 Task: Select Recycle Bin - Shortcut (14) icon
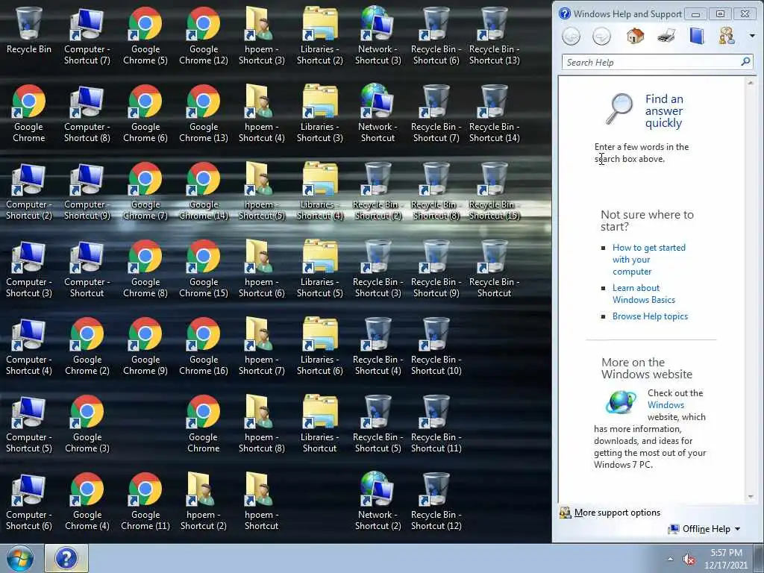pos(494,113)
